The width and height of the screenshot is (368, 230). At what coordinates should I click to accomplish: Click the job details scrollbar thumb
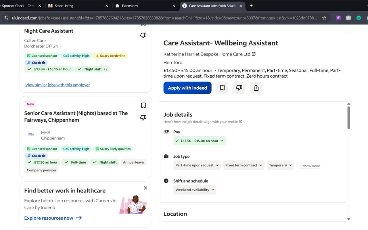point(349,118)
